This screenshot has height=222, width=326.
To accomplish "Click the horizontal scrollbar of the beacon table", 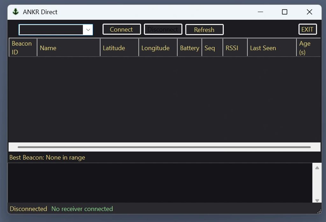I will (x=164, y=147).
